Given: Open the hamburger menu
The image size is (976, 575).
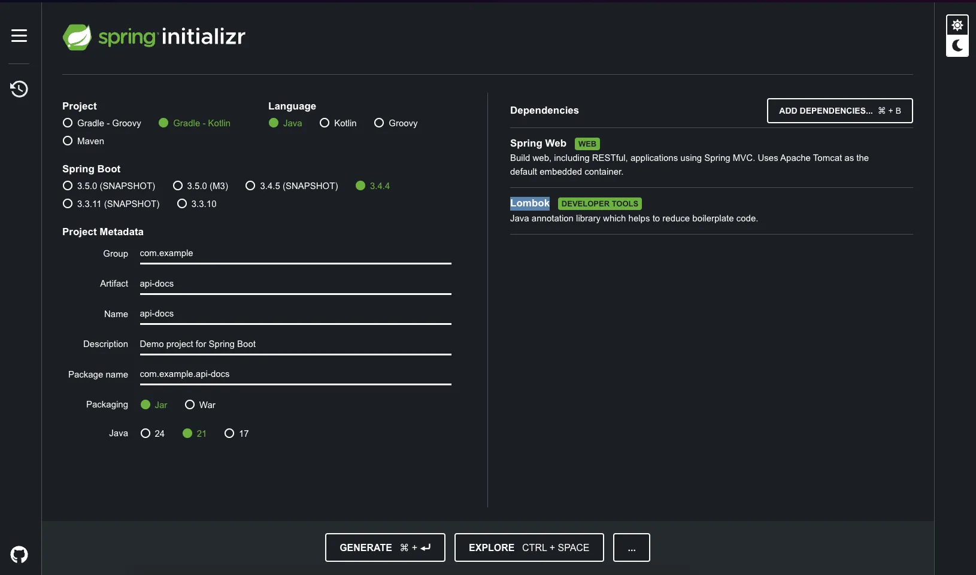Looking at the screenshot, I should click(x=19, y=36).
